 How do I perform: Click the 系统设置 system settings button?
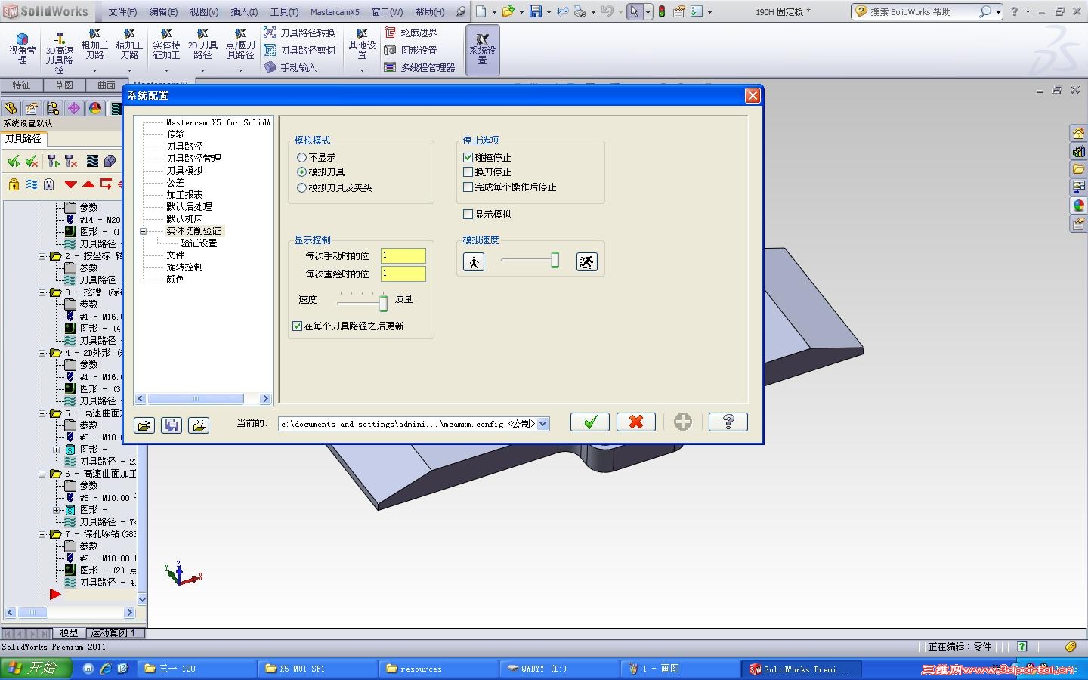[x=483, y=50]
